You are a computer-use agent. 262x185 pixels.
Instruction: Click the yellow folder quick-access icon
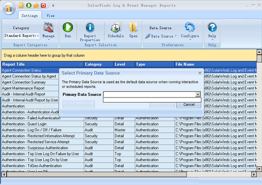22,5
